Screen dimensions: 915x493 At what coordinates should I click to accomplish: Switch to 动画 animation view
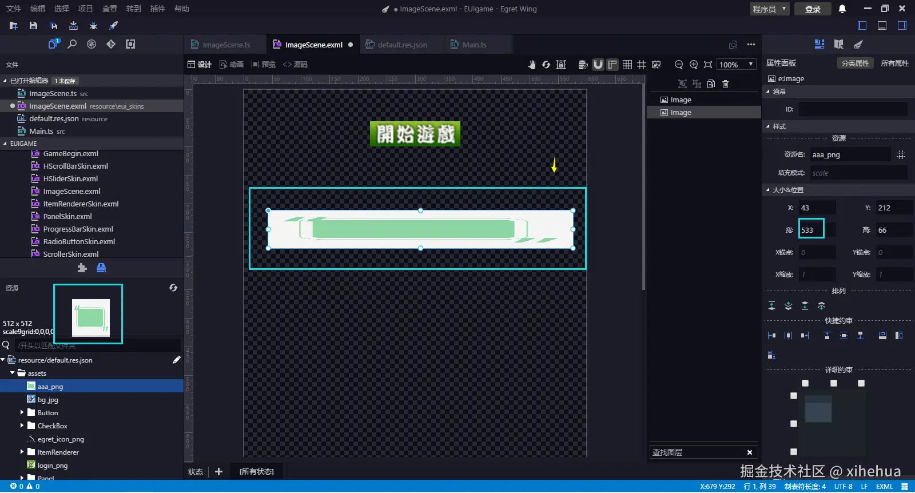[x=232, y=65]
